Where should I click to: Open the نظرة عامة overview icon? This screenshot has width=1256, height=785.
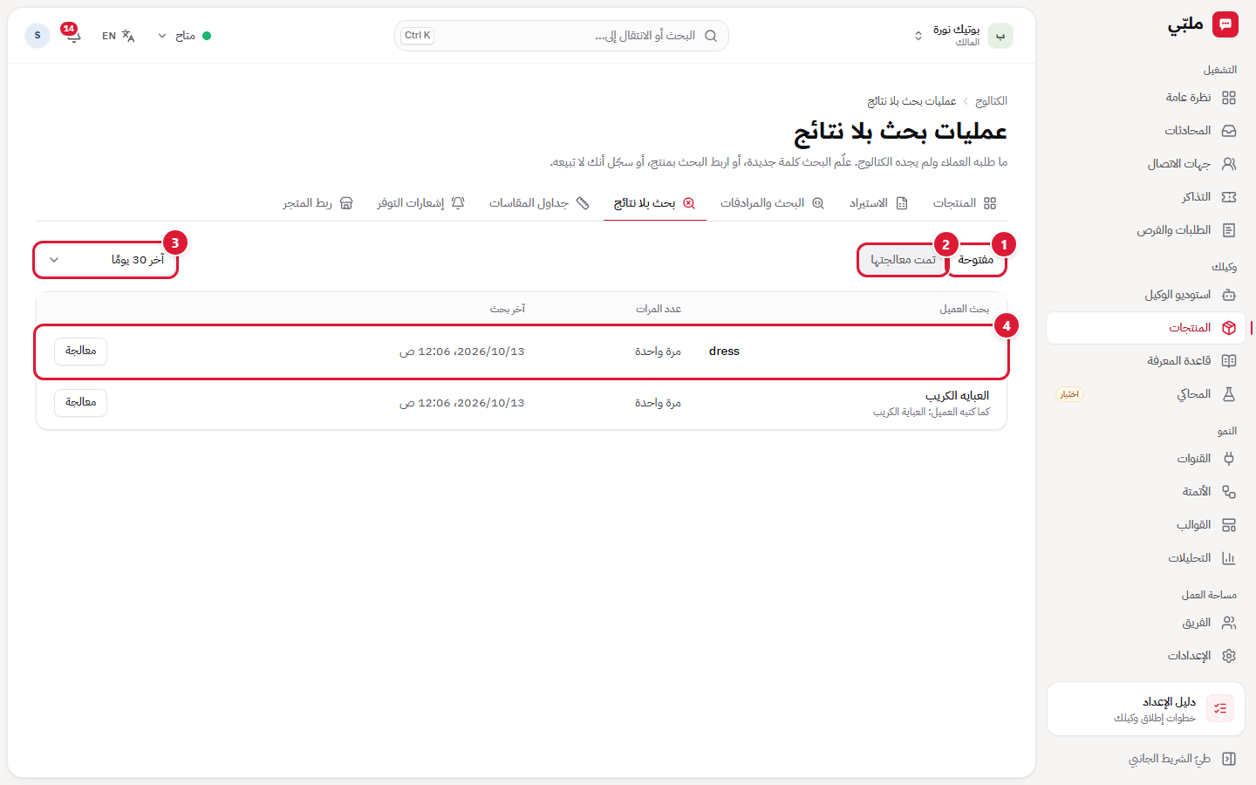[1229, 98]
